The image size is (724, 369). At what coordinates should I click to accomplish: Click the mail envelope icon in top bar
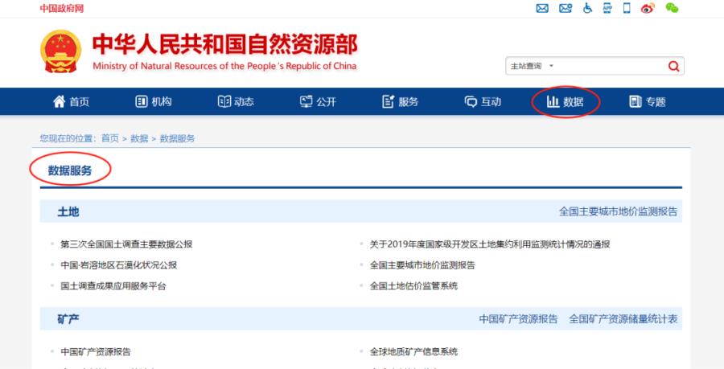coord(542,8)
